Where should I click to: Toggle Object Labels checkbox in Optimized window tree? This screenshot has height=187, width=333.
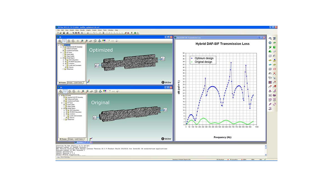[63, 56]
